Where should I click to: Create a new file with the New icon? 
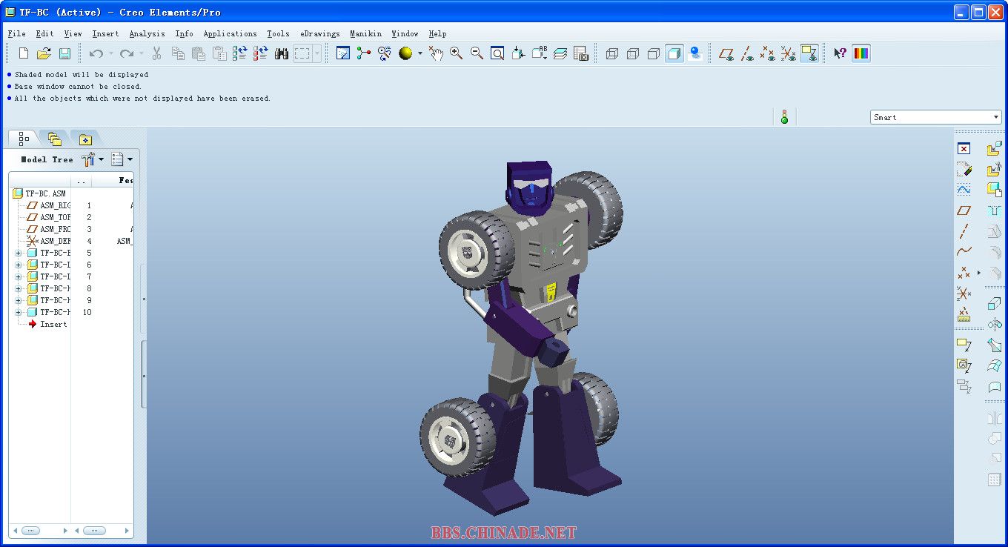[x=24, y=53]
